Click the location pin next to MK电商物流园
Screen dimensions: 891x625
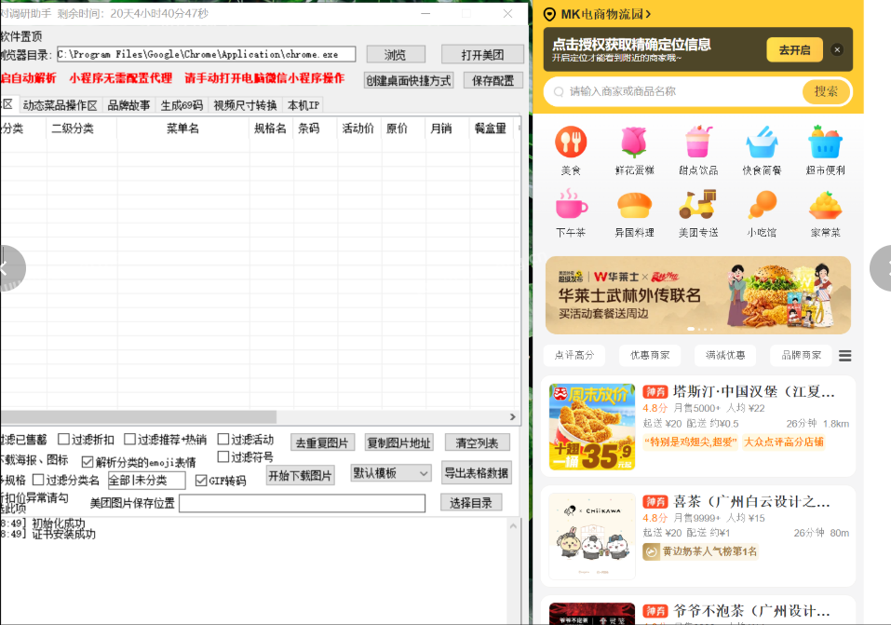[x=549, y=14]
